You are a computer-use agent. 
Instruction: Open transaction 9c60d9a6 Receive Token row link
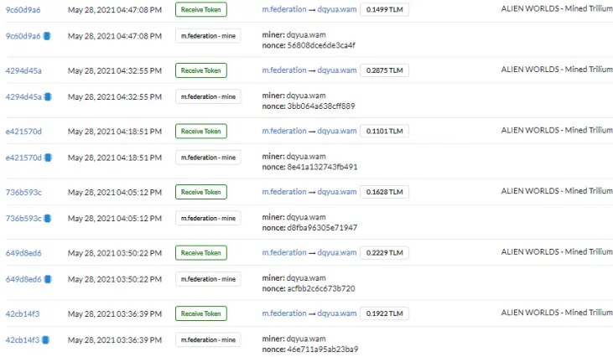[x=23, y=10]
